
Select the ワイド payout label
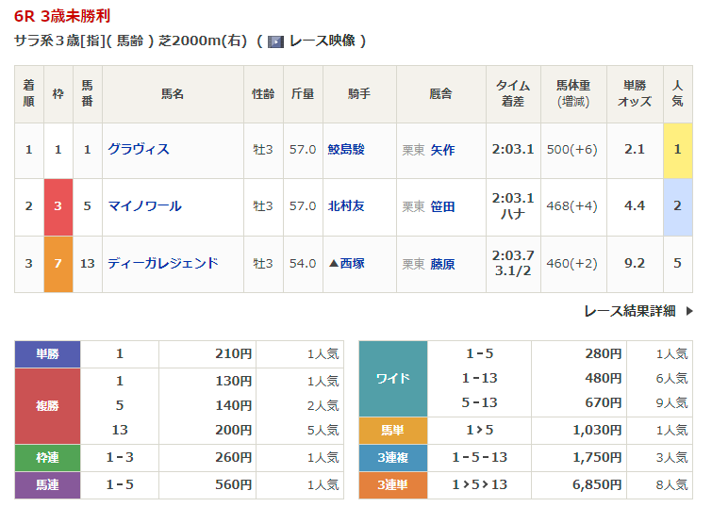click(x=393, y=379)
